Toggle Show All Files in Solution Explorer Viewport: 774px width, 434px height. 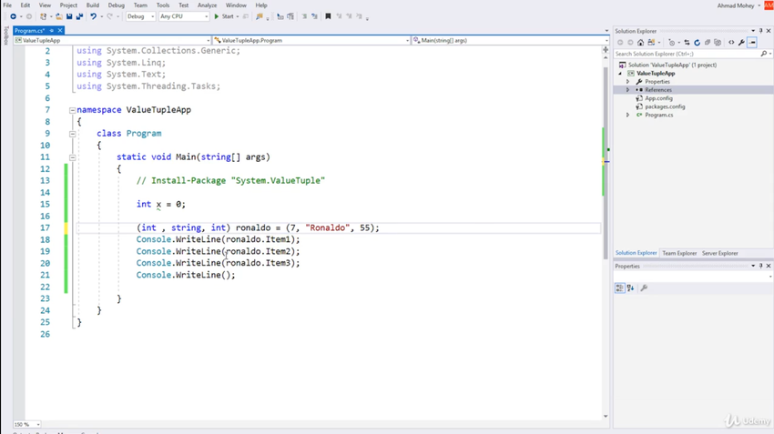pos(718,43)
